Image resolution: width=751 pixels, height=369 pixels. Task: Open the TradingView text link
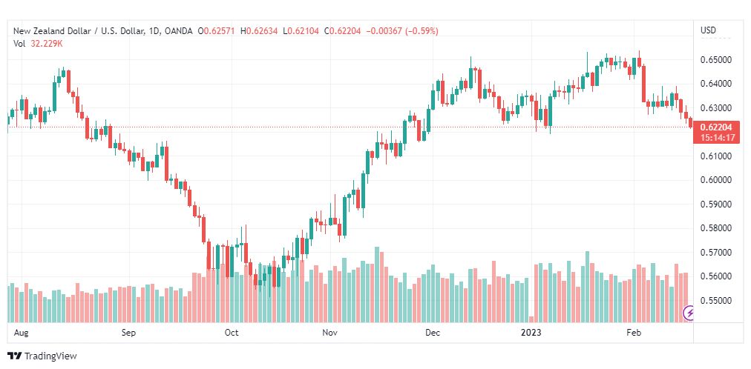[50, 356]
